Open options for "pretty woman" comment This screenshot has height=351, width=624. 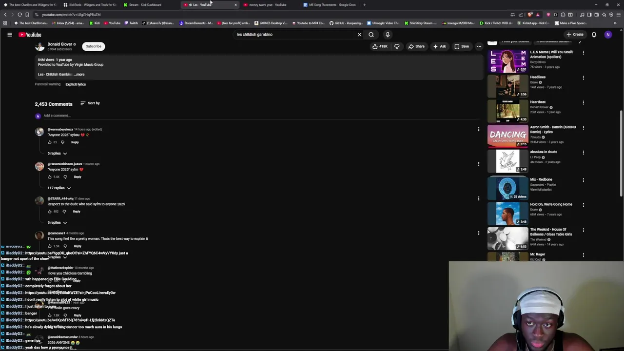(x=478, y=233)
